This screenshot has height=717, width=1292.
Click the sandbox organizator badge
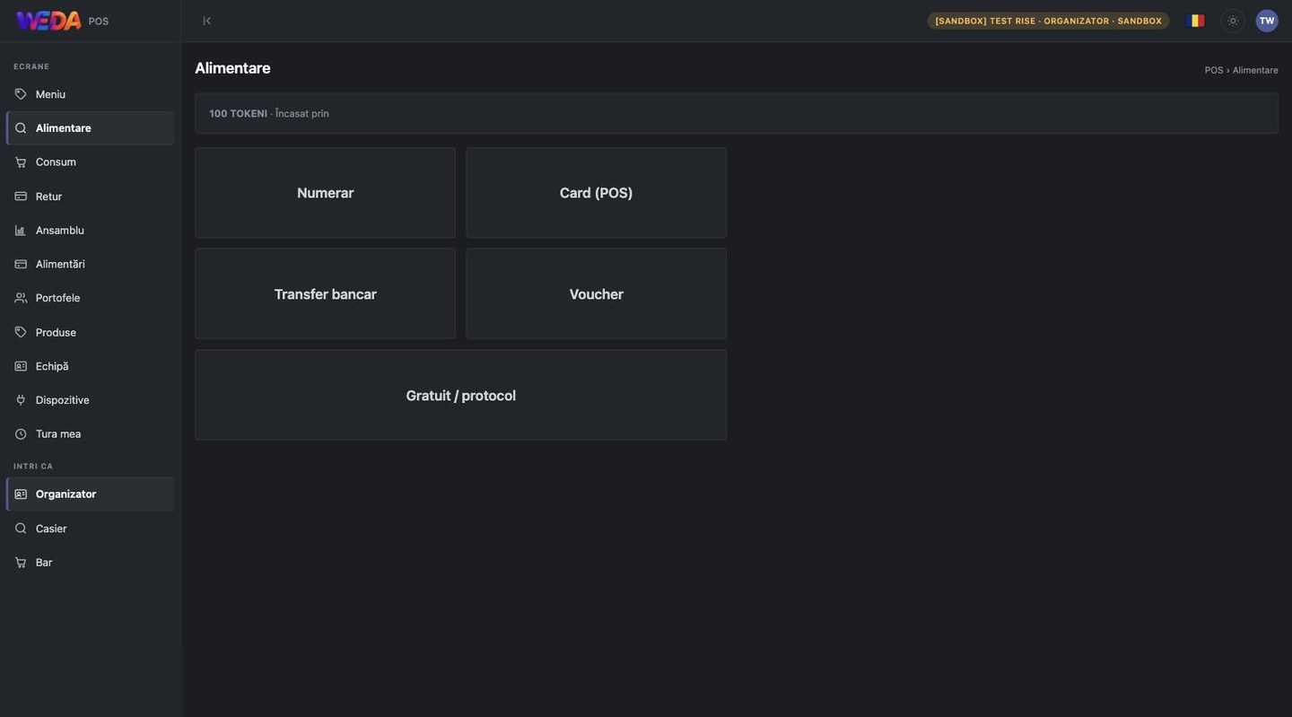pyautogui.click(x=1048, y=21)
